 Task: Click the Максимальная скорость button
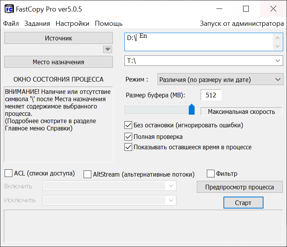pyautogui.click(x=242, y=112)
